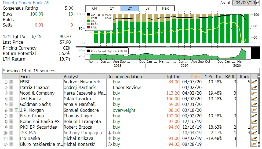The width and height of the screenshot is (262, 149).
Task: Click spreadsheet model icon beside J.P. Morgan
Action: (x=17, y=110)
